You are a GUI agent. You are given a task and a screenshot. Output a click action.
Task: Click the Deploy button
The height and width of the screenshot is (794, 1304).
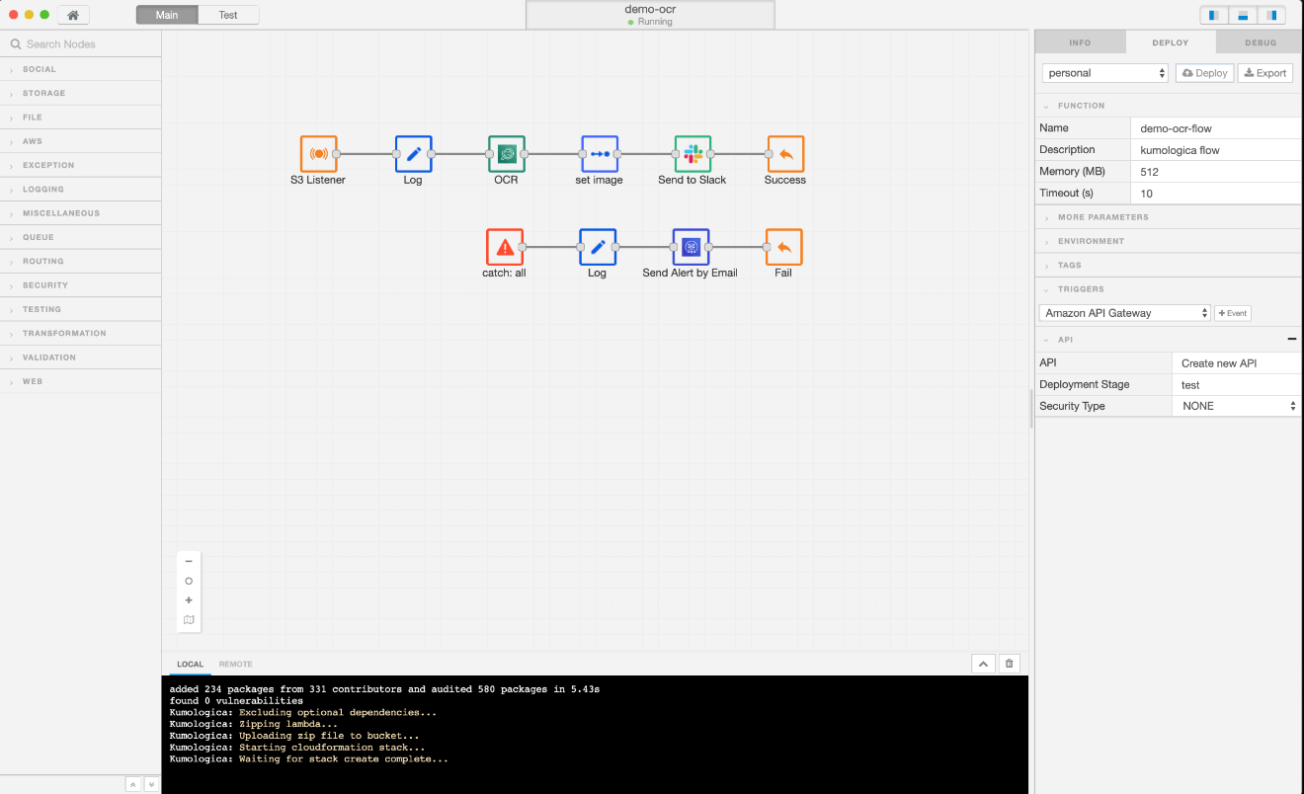(1204, 73)
